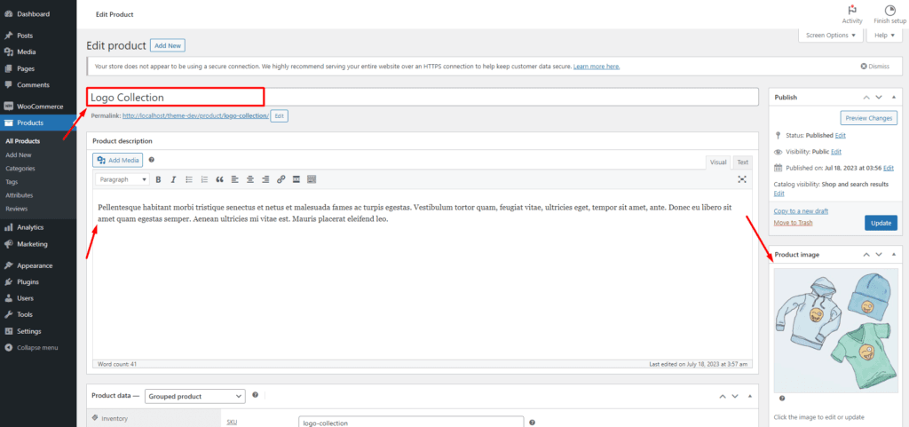Viewport: 909px width, 427px height.
Task: Toggle the editor toolbar visibility
Action: [312, 179]
